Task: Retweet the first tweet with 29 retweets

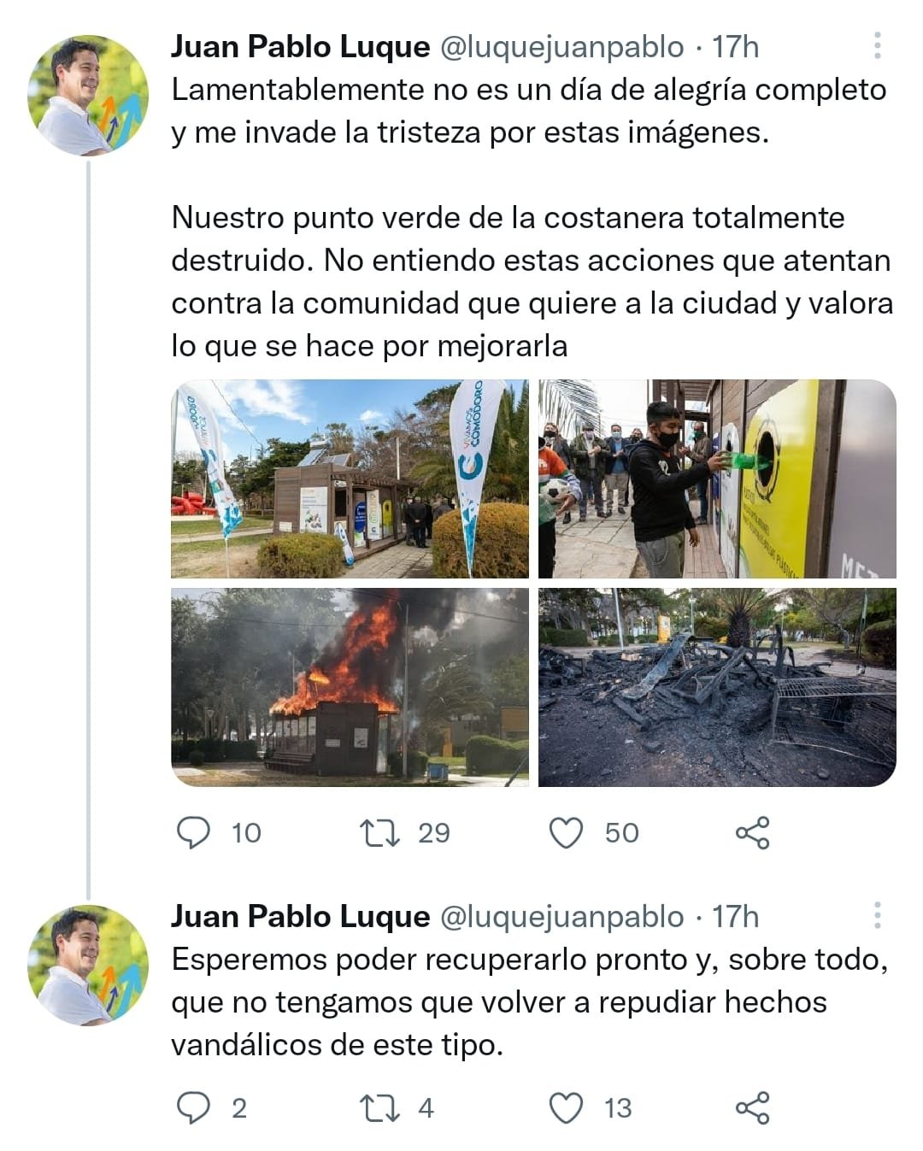Action: tap(380, 832)
